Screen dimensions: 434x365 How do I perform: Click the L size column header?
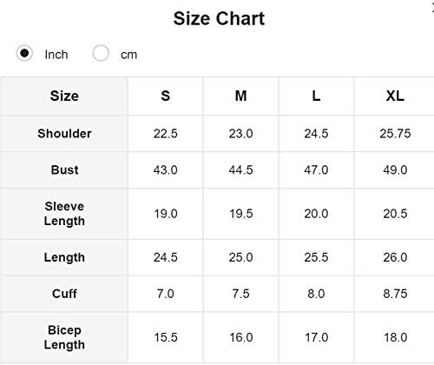[316, 96]
